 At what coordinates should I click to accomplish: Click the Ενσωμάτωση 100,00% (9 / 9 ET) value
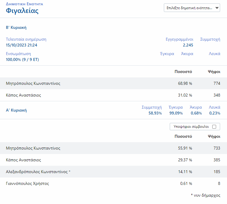coord(22,59)
